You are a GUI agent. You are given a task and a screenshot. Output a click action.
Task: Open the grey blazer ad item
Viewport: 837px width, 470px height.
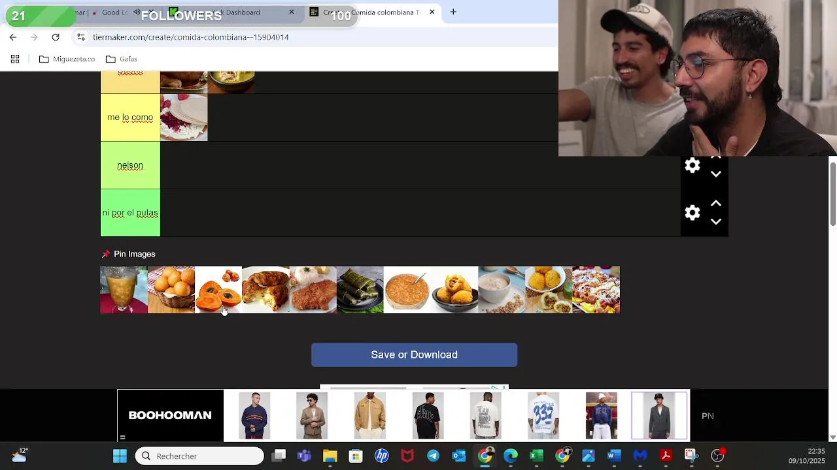point(659,415)
